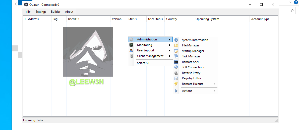This screenshot has width=299, height=130.
Task: Click the Startup Manager icon
Action: 176,51
